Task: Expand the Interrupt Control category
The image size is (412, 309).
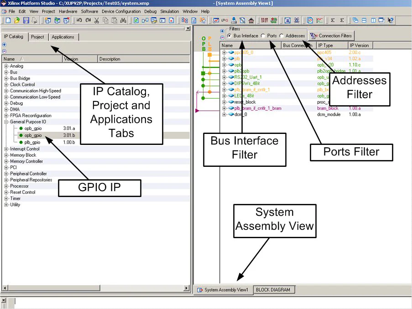Action: coord(6,149)
